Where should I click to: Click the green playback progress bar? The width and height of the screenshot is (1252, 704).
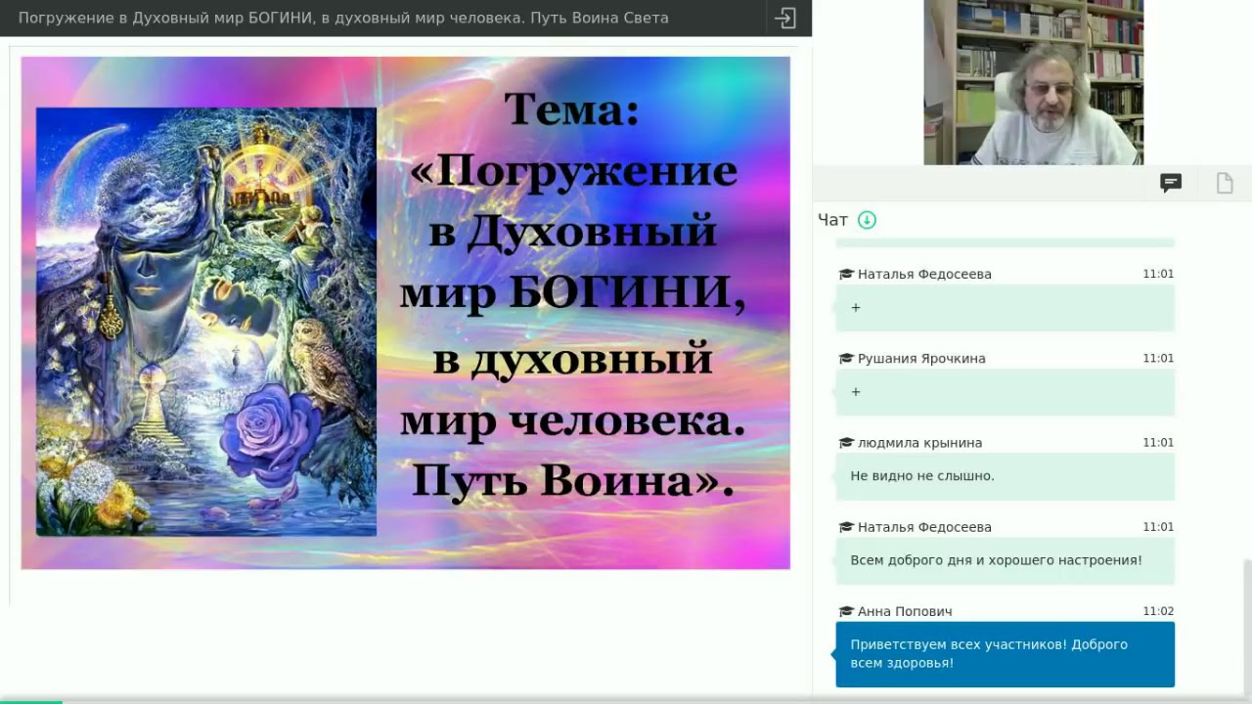31,701
